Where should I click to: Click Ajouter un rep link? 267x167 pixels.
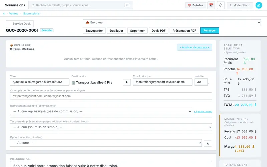pyautogui.click(x=203, y=112)
